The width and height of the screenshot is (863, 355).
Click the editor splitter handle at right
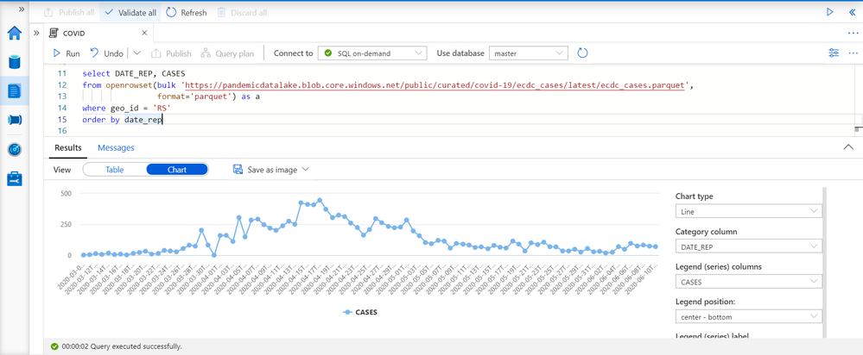click(857, 129)
